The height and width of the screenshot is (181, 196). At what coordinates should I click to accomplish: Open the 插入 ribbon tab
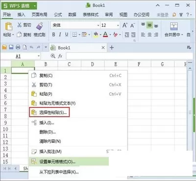tap(21, 15)
